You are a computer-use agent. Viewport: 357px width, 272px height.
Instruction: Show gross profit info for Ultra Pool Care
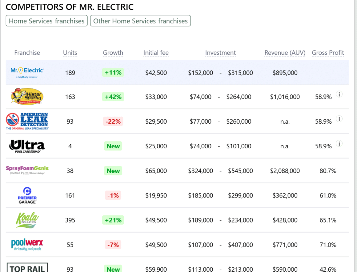[339, 143]
